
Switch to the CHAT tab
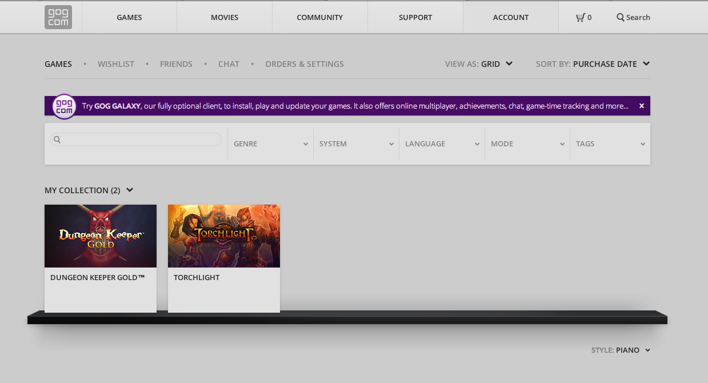point(229,64)
